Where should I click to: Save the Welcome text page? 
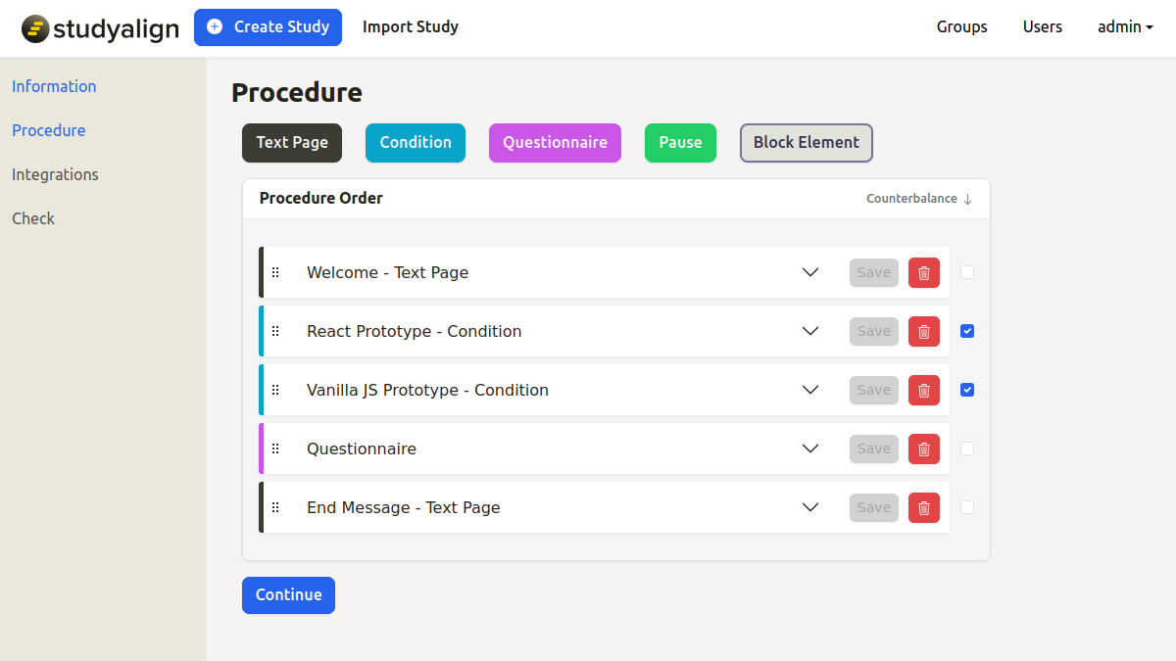[874, 272]
